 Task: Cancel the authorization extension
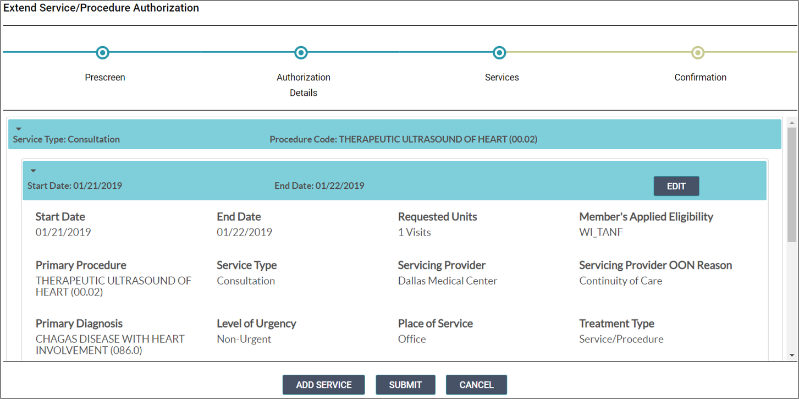(476, 385)
